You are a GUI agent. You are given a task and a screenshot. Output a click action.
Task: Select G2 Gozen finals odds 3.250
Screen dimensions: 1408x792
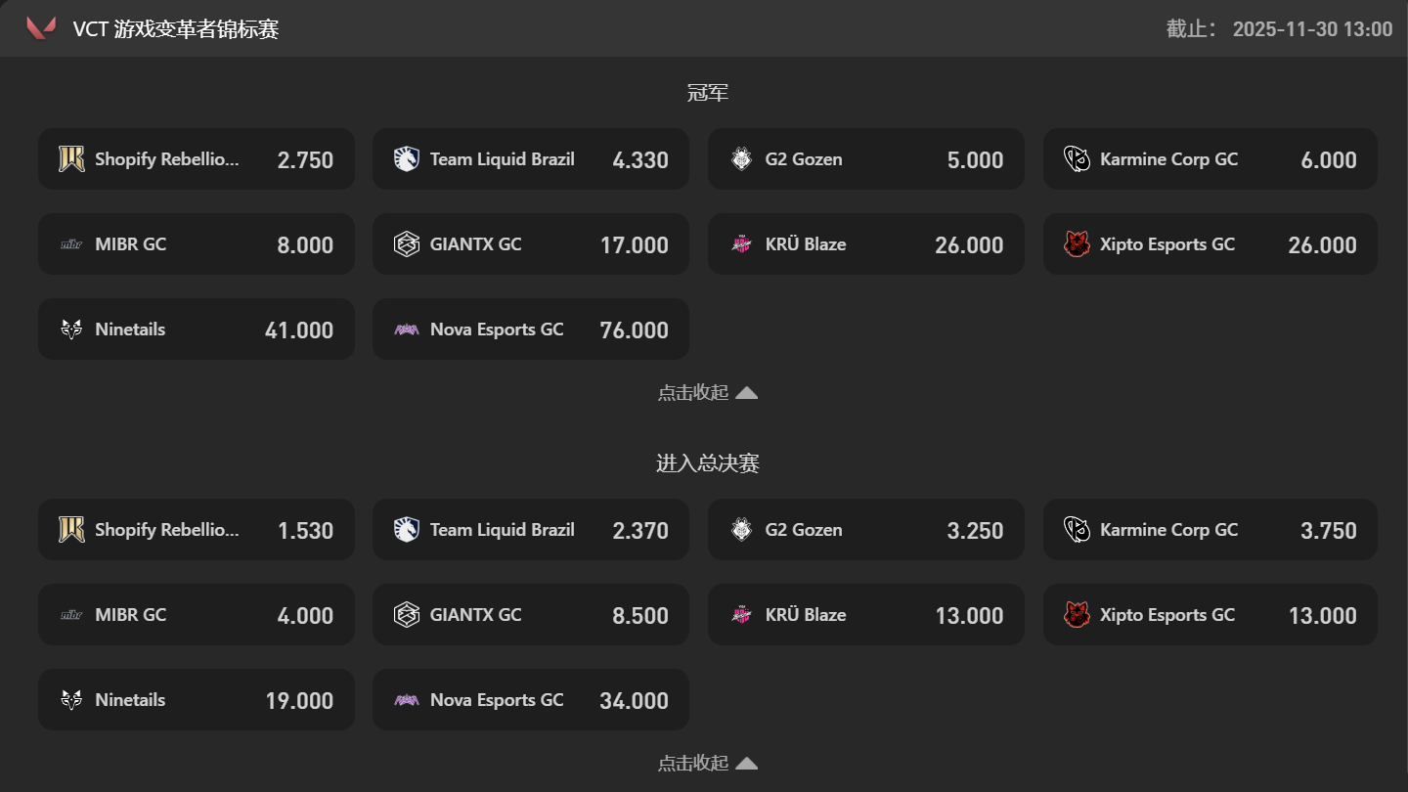(975, 531)
